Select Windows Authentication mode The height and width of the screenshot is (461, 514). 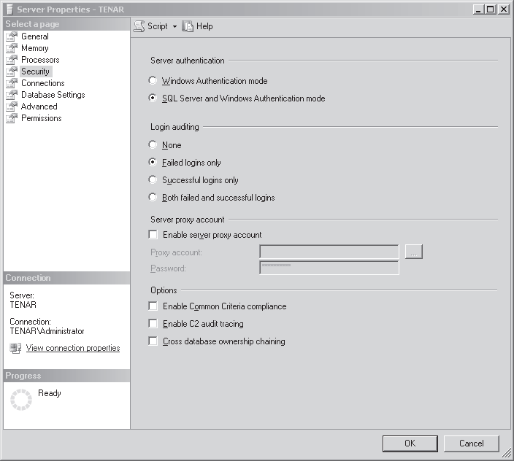click(153, 80)
